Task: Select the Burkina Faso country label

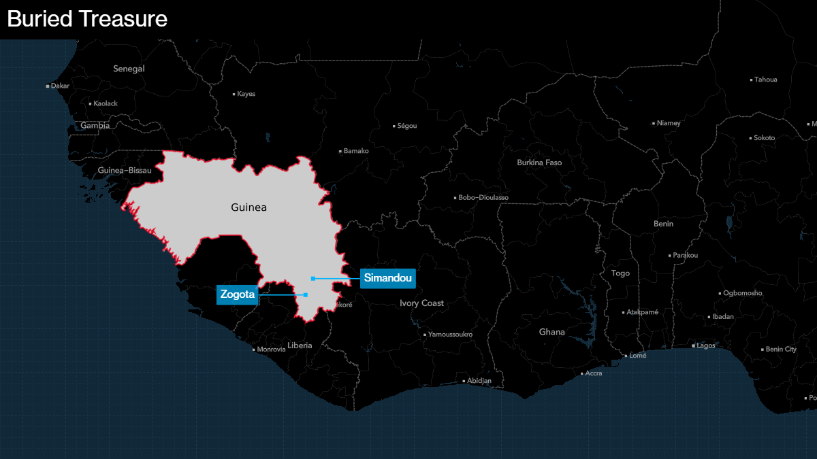Action: [x=539, y=163]
